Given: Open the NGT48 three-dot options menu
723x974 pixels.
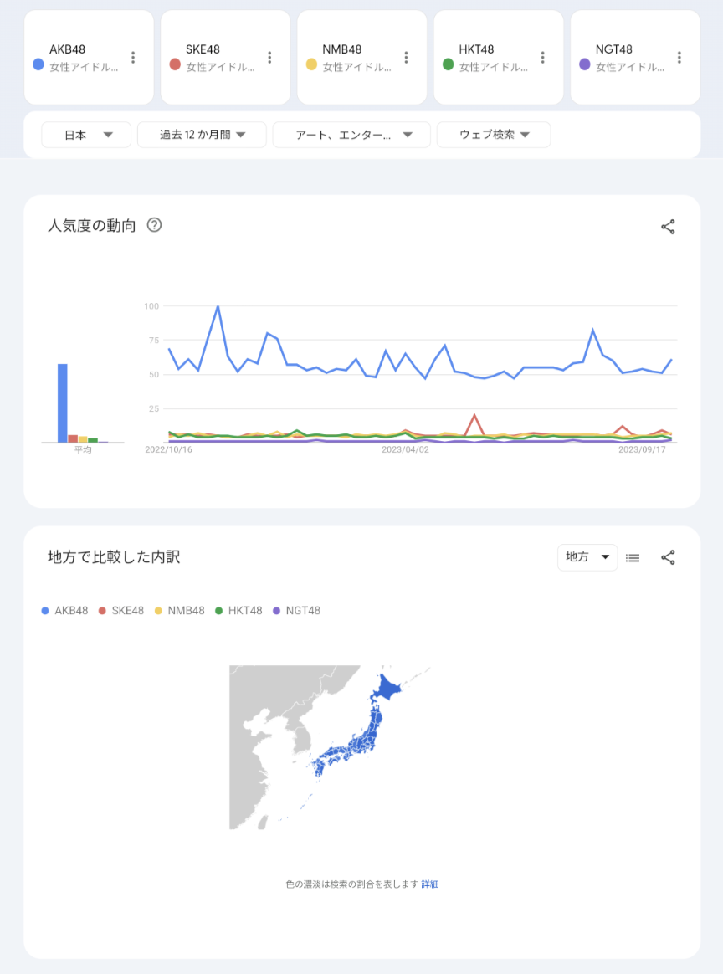Looking at the screenshot, I should [x=679, y=58].
